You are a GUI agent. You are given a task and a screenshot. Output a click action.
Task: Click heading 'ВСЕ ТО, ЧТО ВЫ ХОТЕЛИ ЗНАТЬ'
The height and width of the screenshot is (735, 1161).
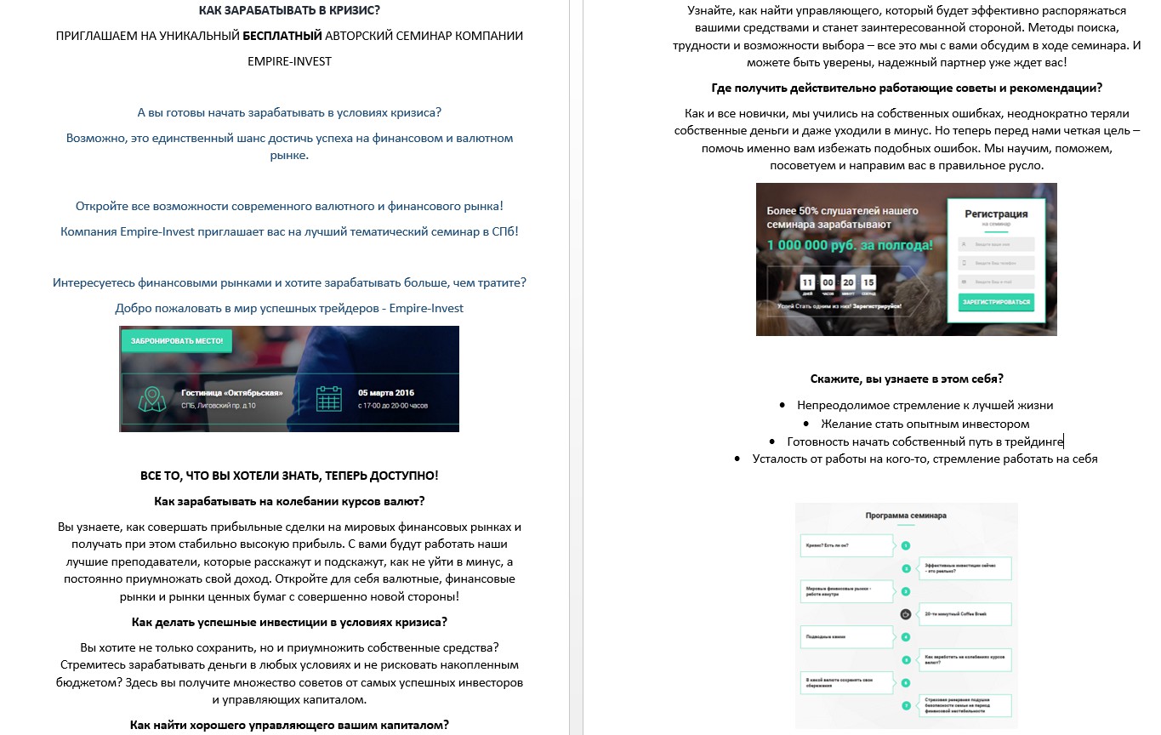click(x=289, y=476)
